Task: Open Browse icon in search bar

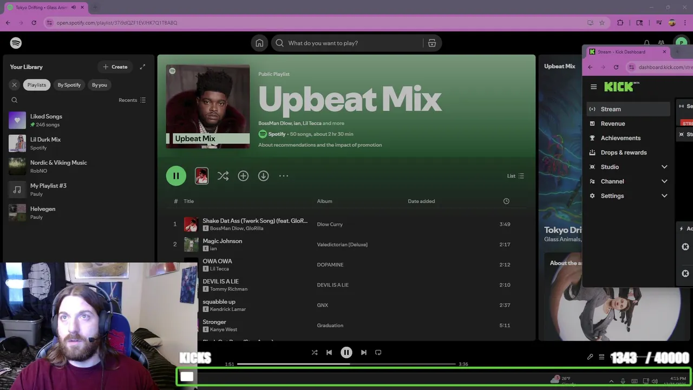Action: click(432, 43)
